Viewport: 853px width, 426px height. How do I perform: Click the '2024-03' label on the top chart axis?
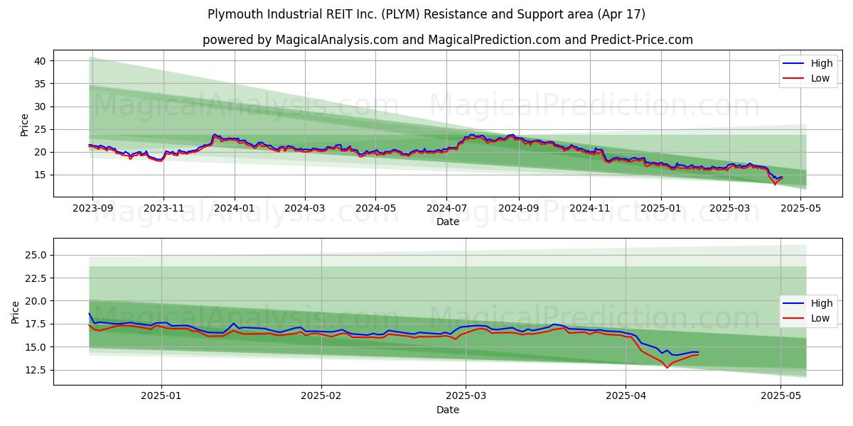(305, 209)
